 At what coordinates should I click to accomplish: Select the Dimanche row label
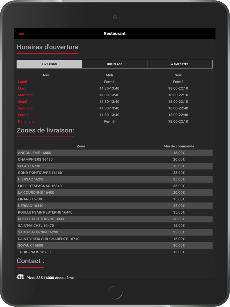[x=26, y=121]
